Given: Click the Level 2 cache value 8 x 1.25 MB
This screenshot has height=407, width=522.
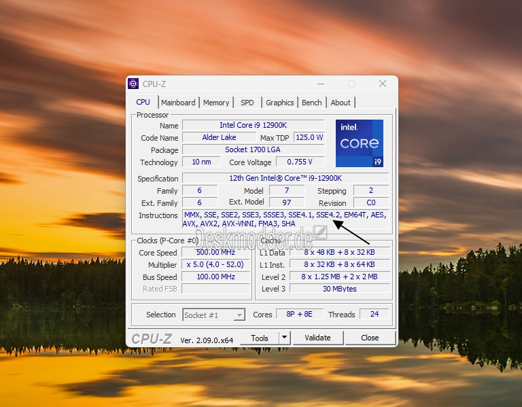Looking at the screenshot, I should click(x=340, y=277).
